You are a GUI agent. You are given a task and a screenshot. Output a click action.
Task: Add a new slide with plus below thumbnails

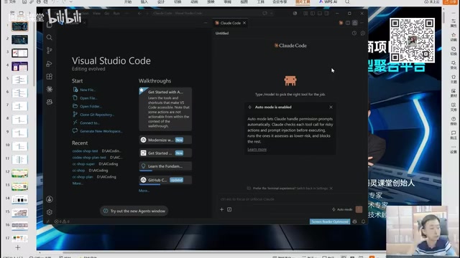[17, 248]
